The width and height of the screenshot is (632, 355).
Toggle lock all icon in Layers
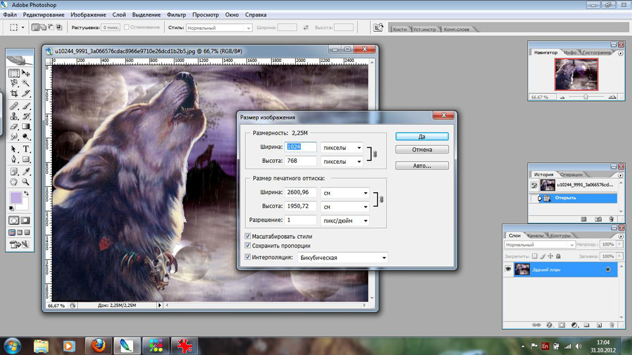point(558,256)
